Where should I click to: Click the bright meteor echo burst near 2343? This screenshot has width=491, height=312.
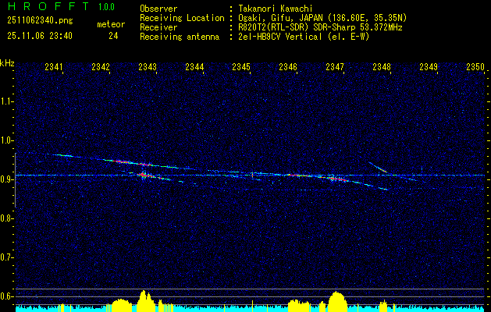pyautogui.click(x=144, y=175)
